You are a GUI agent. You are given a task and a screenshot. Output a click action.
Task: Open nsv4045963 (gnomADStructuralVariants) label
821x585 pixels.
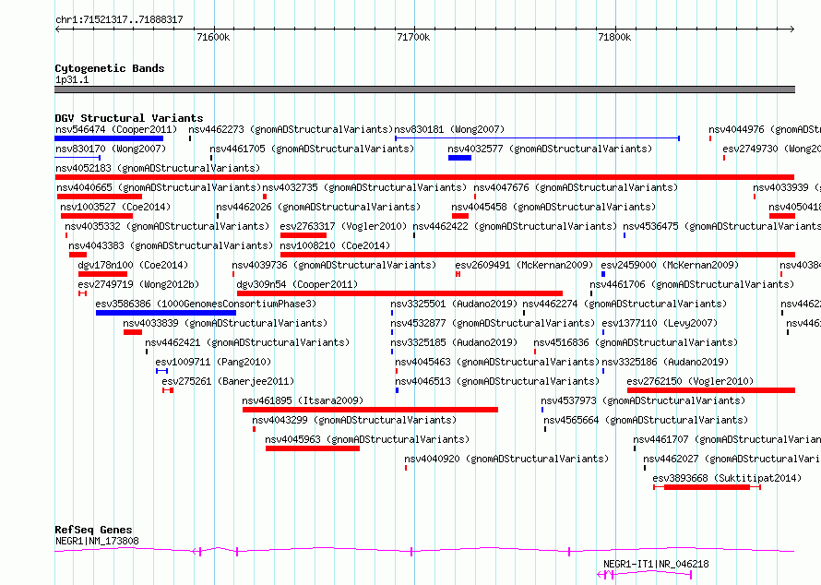click(x=367, y=439)
